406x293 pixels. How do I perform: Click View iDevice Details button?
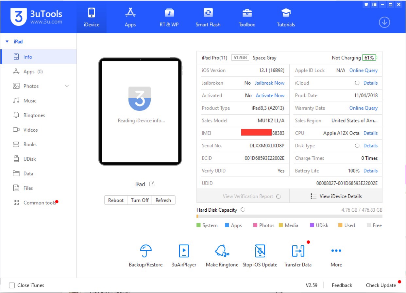pos(336,196)
